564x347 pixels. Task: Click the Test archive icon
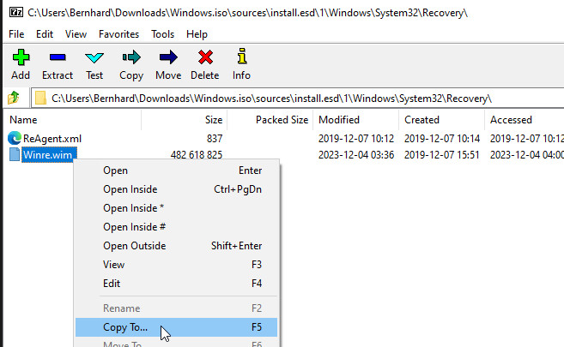[94, 58]
